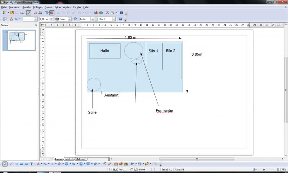Select the Ellipse drawing tool
The height and width of the screenshot is (173, 288).
click(x=26, y=164)
